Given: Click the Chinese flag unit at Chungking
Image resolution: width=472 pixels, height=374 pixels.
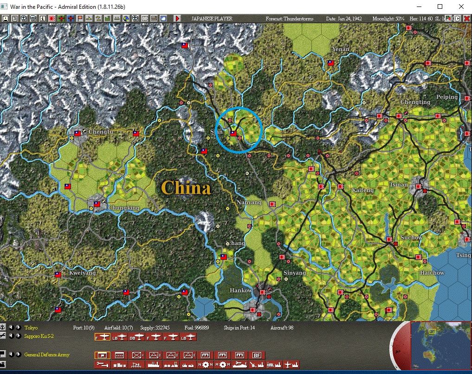Looking at the screenshot, I should [97, 204].
